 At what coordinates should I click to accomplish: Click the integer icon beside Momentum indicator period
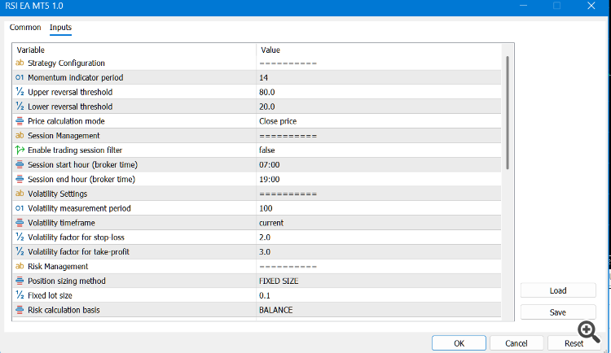[20, 77]
